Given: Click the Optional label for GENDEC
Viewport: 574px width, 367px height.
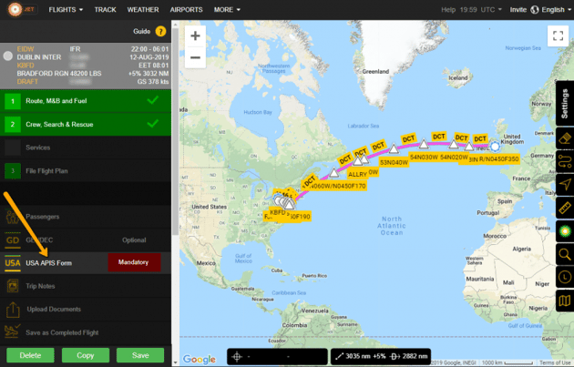Looking at the screenshot, I should 134,240.
